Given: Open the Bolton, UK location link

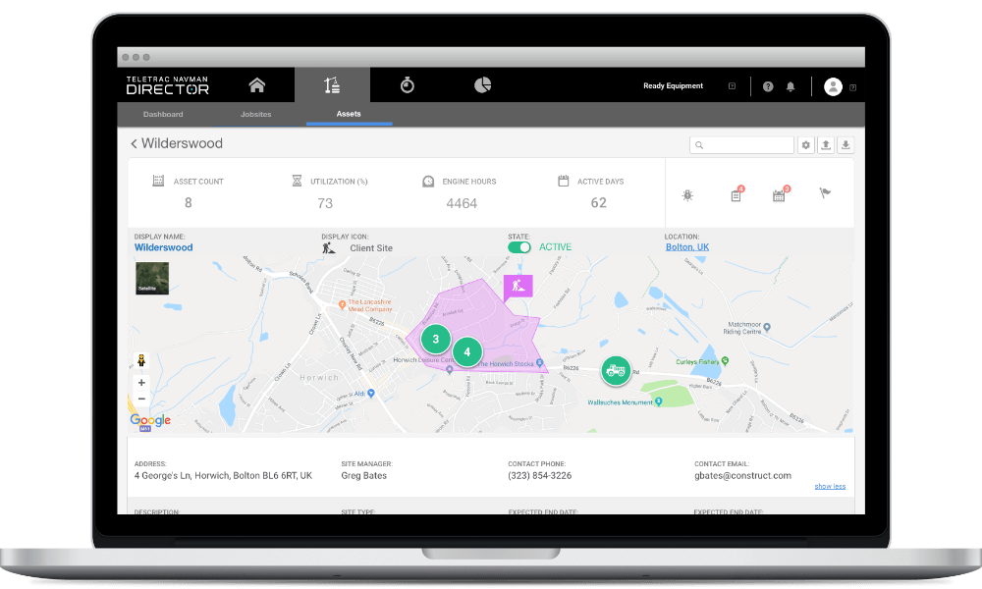Looking at the screenshot, I should 686,247.
